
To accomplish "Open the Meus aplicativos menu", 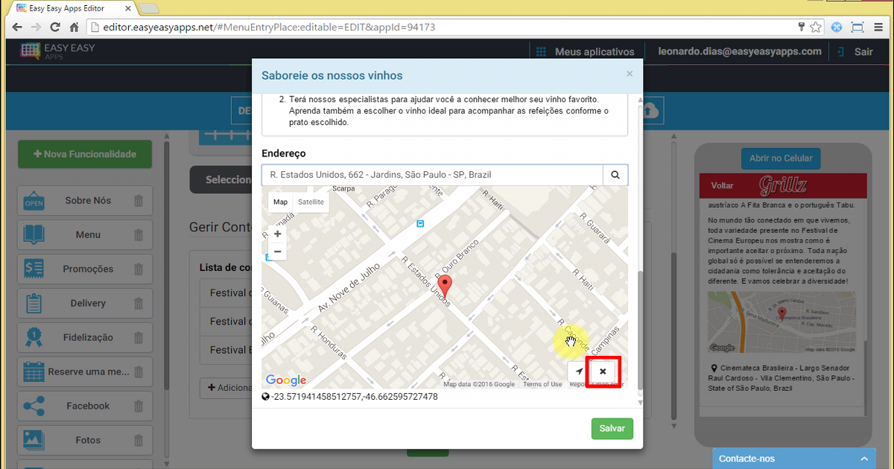I will click(x=586, y=52).
